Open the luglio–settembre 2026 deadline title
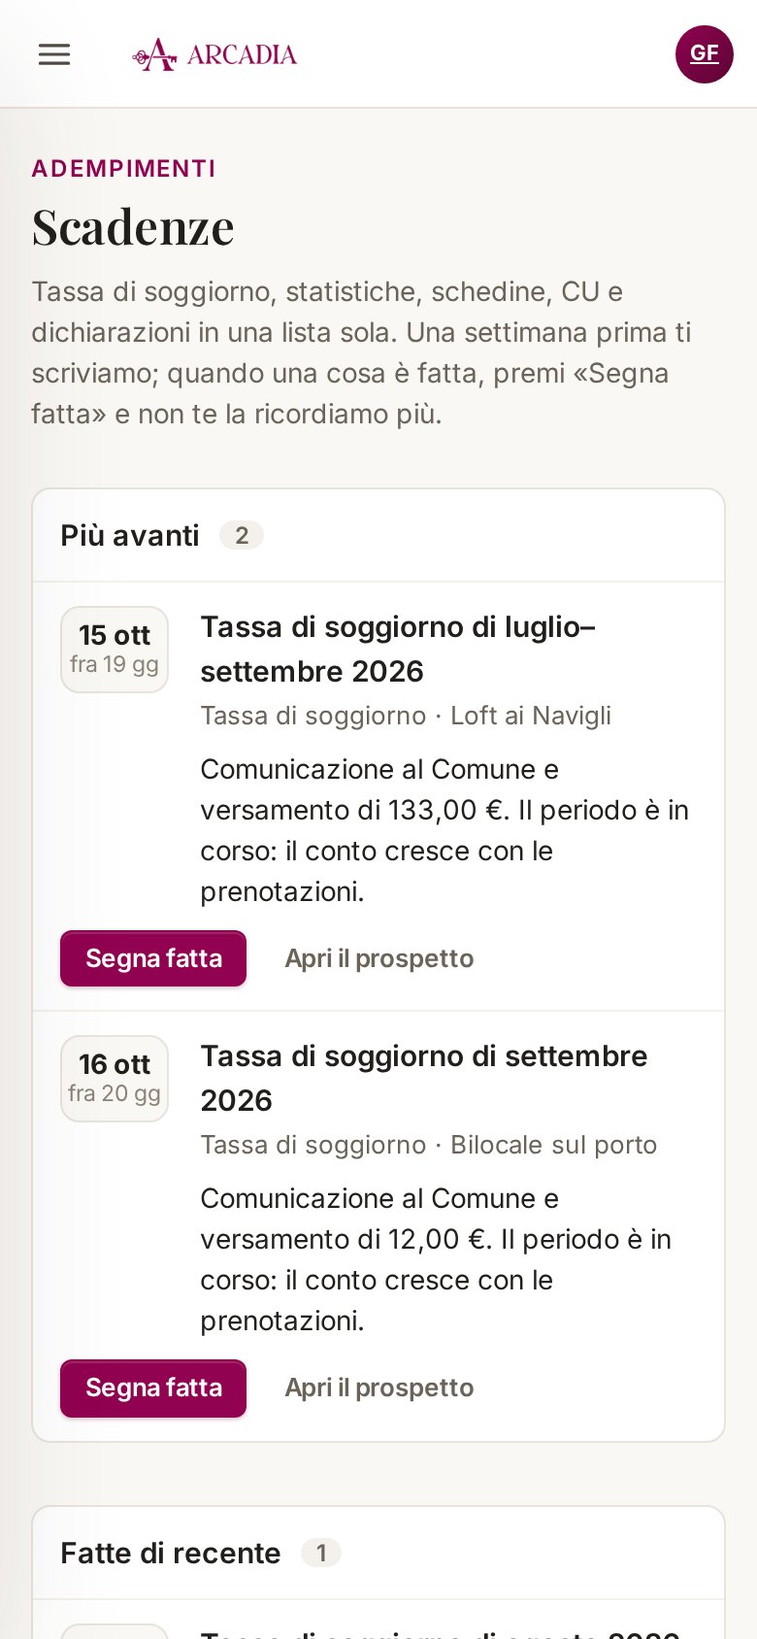This screenshot has width=757, height=1639. 398,650
